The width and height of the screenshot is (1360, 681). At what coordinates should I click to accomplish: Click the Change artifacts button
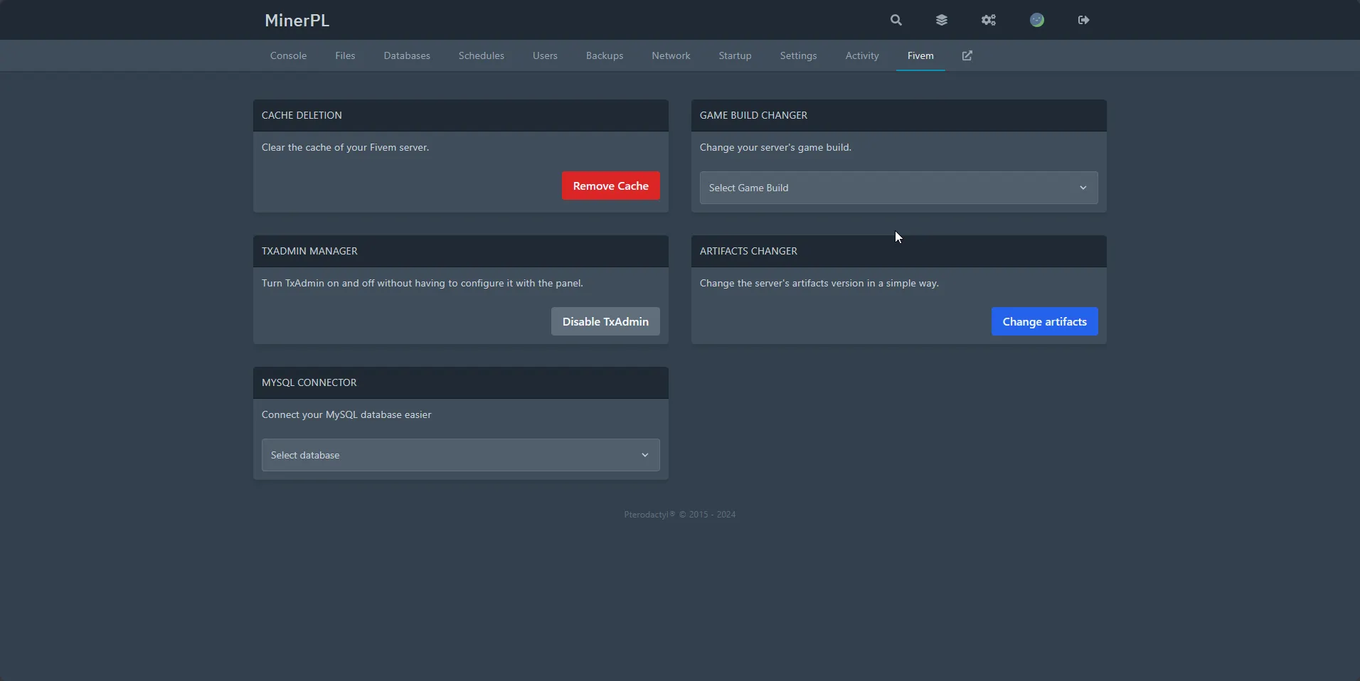[x=1044, y=321]
